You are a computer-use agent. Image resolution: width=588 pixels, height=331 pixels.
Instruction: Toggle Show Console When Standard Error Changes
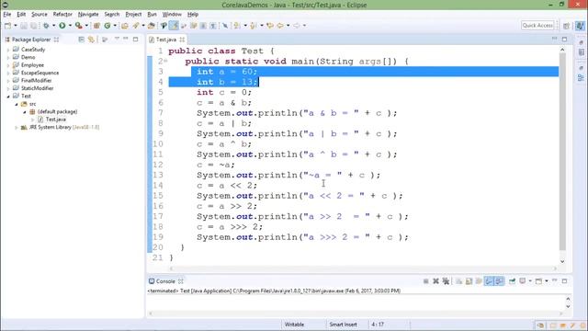click(x=499, y=281)
